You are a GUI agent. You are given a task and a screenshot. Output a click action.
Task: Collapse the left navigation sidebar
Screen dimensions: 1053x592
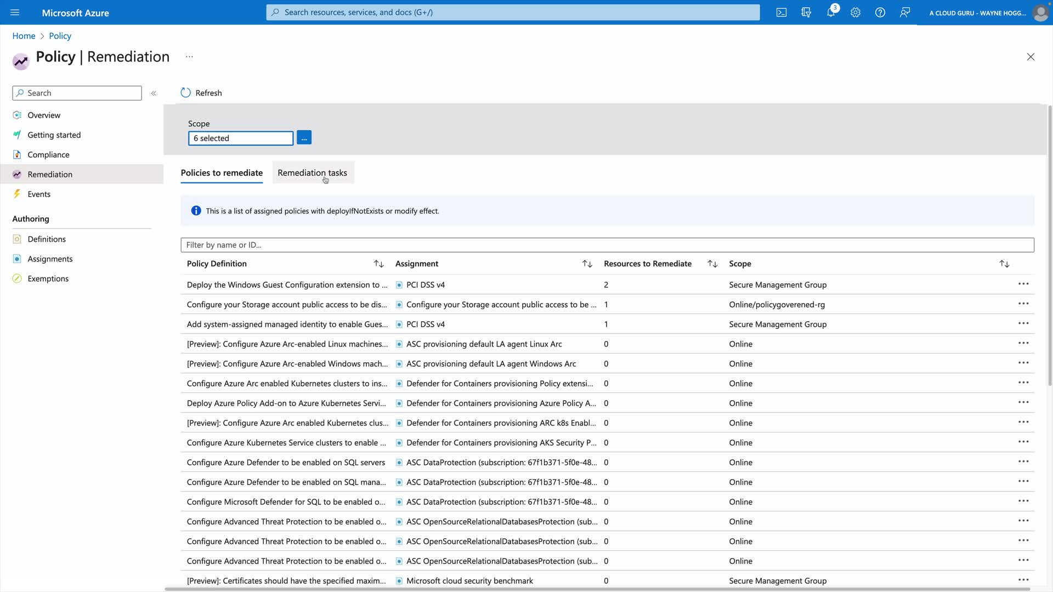(154, 93)
